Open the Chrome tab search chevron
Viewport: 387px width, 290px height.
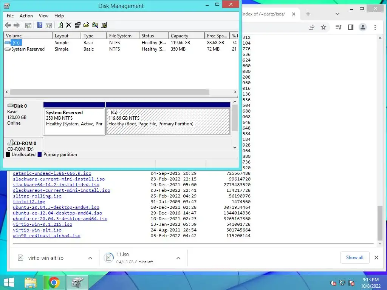point(337,14)
